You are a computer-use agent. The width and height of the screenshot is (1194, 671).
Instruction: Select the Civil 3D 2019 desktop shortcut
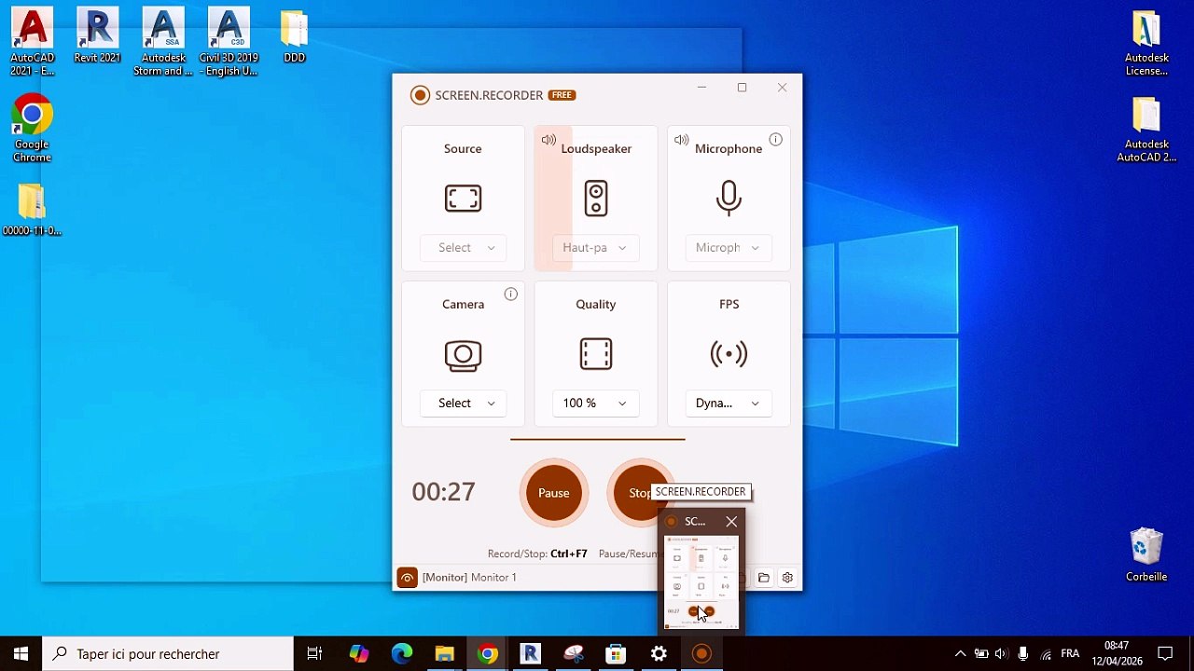click(229, 42)
